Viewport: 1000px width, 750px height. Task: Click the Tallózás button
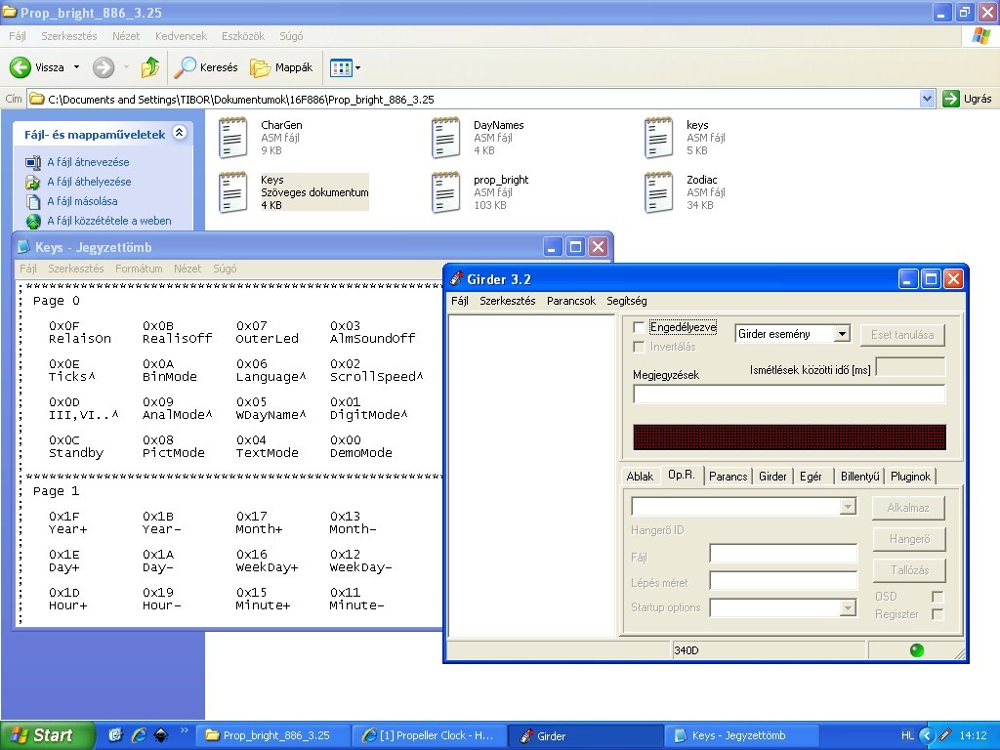coord(908,570)
